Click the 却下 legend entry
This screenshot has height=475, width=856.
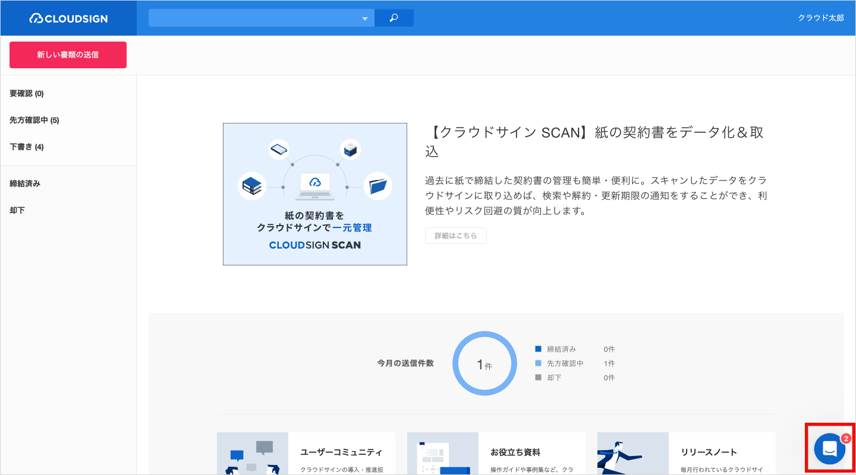point(575,378)
